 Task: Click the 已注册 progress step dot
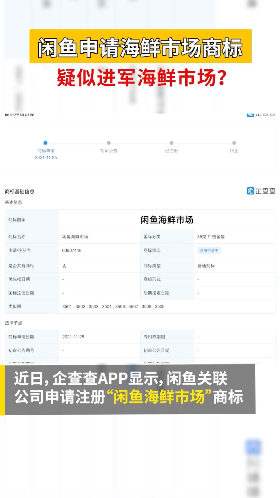click(171, 143)
